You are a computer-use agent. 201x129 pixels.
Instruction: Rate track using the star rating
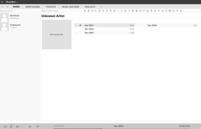59,126
